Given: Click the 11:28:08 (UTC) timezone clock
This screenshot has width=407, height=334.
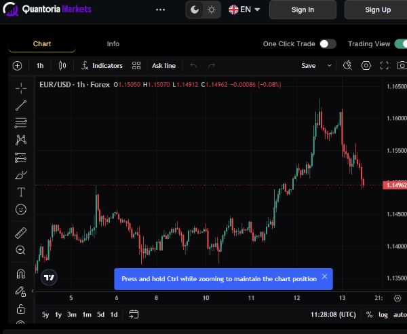Looking at the screenshot, I should tap(333, 315).
